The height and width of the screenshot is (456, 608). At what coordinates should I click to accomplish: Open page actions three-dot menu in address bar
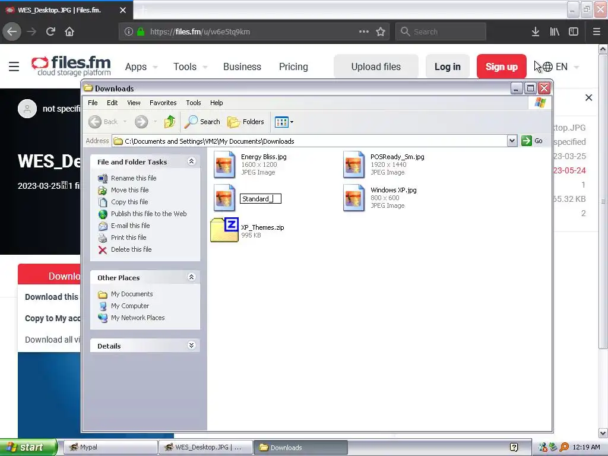[364, 31]
